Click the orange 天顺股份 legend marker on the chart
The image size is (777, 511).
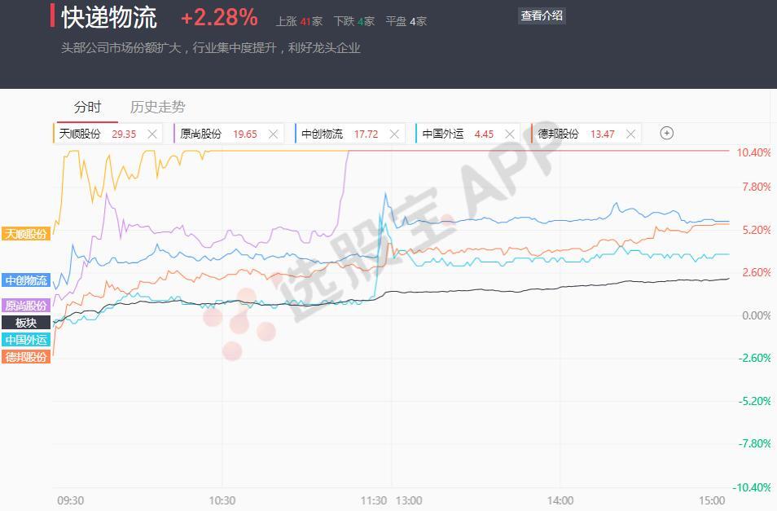25,233
